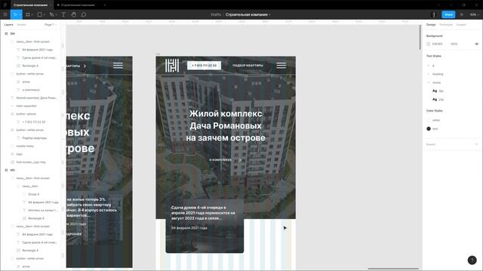Select the Frame tool
Image resolution: width=483 pixels, height=271 pixels.
click(x=28, y=14)
